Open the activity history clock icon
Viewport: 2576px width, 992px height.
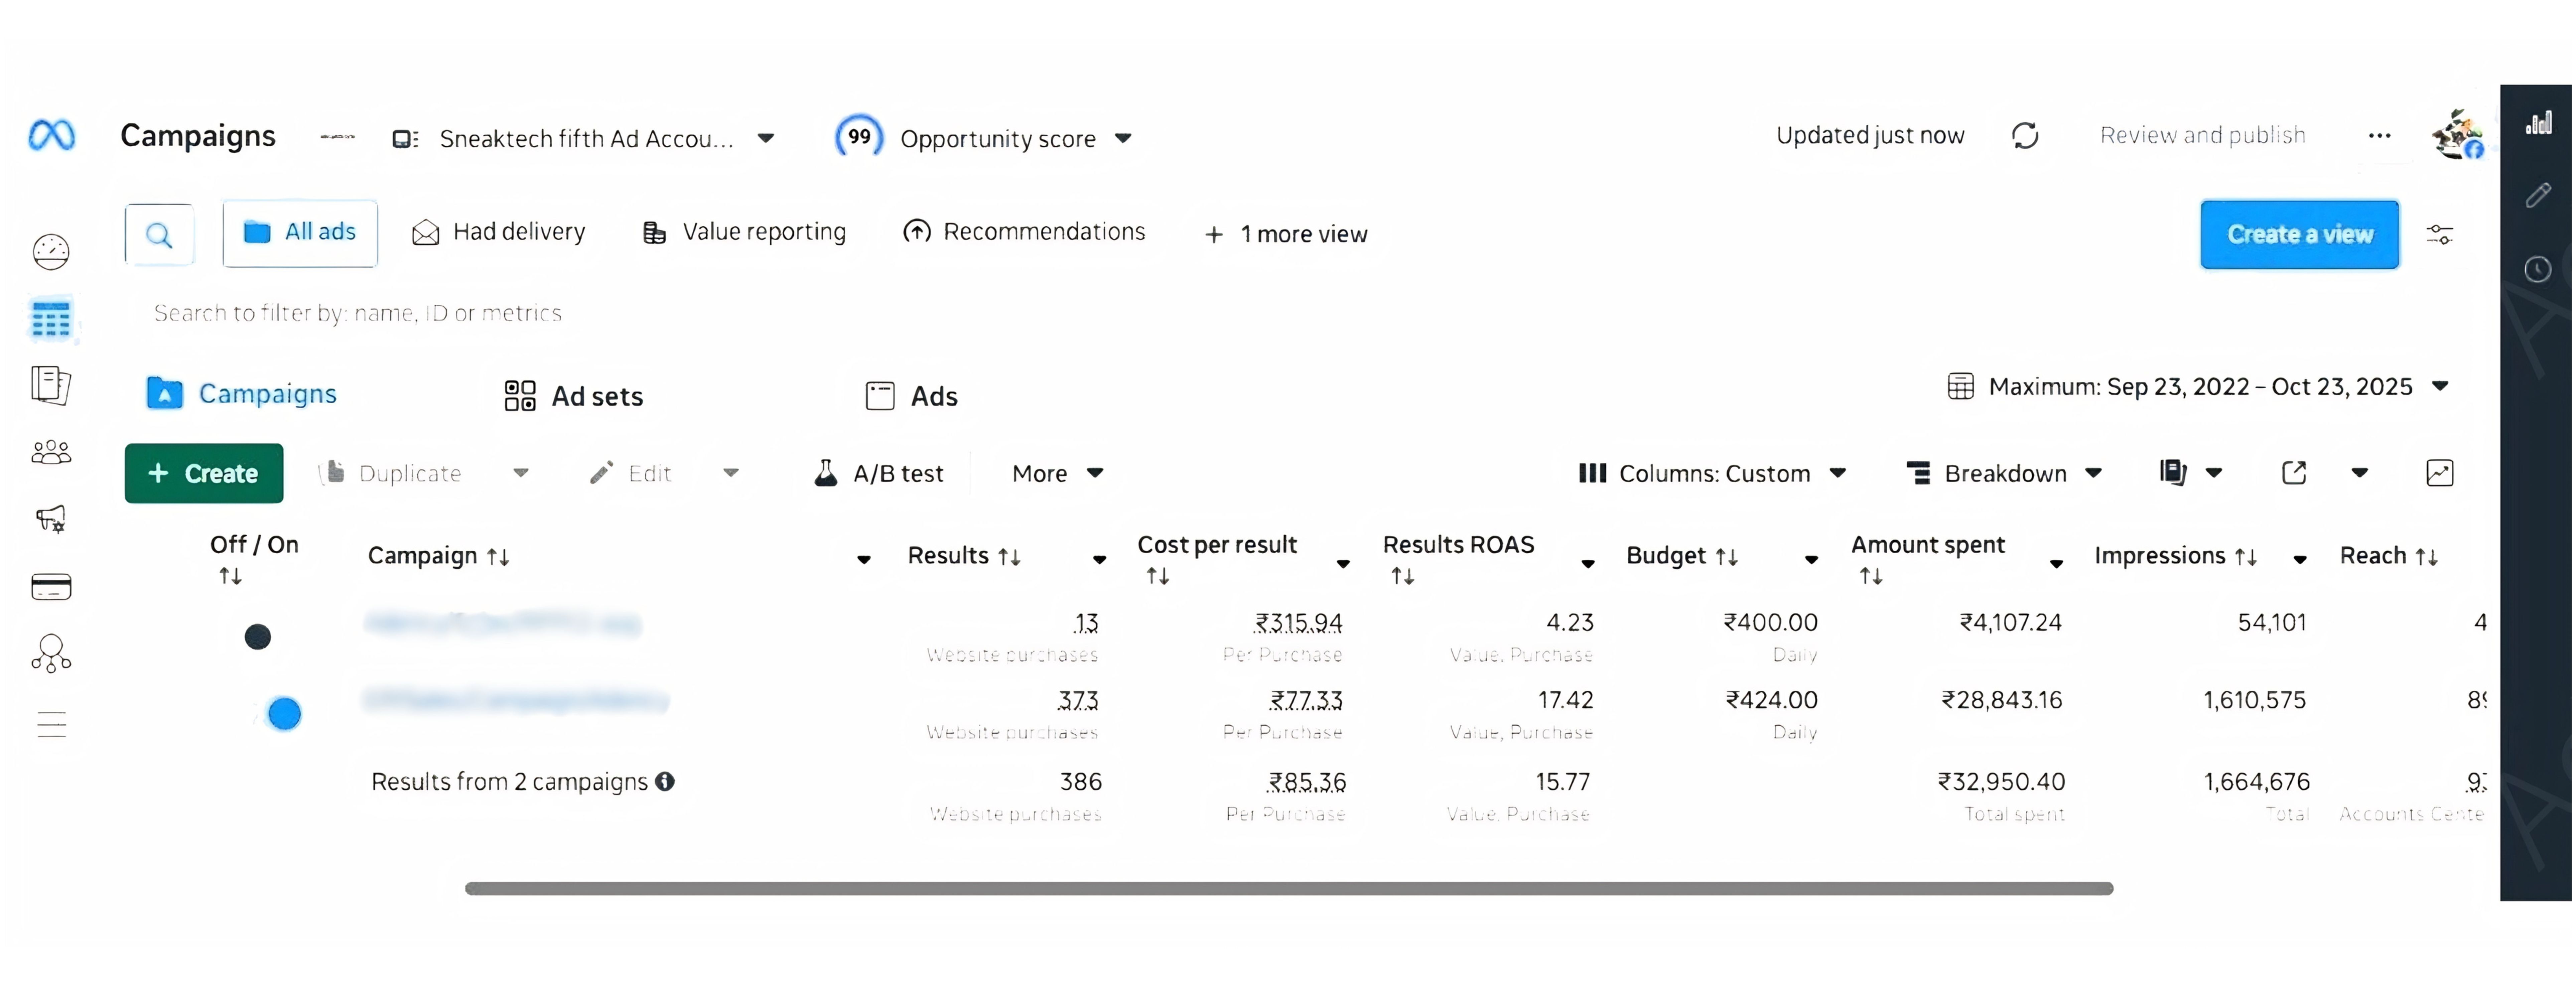(2538, 269)
